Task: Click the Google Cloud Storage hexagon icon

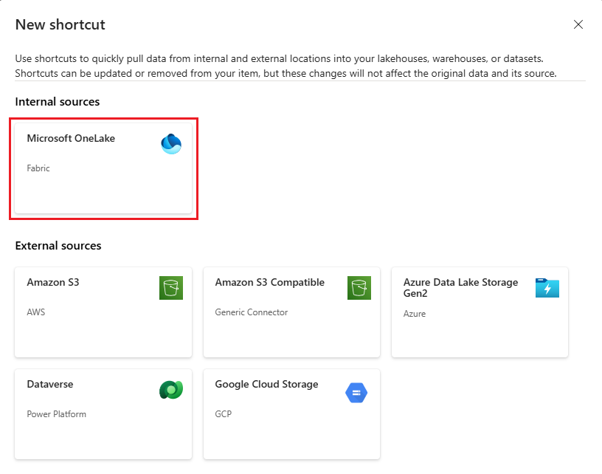Action: (356, 393)
